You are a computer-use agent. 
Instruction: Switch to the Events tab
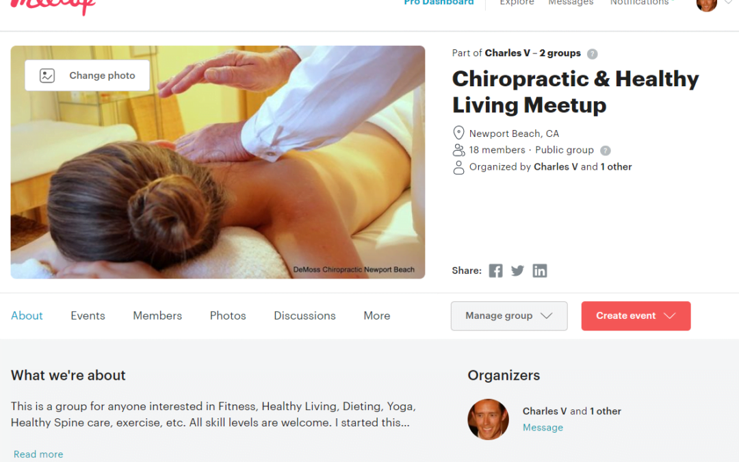[88, 316]
